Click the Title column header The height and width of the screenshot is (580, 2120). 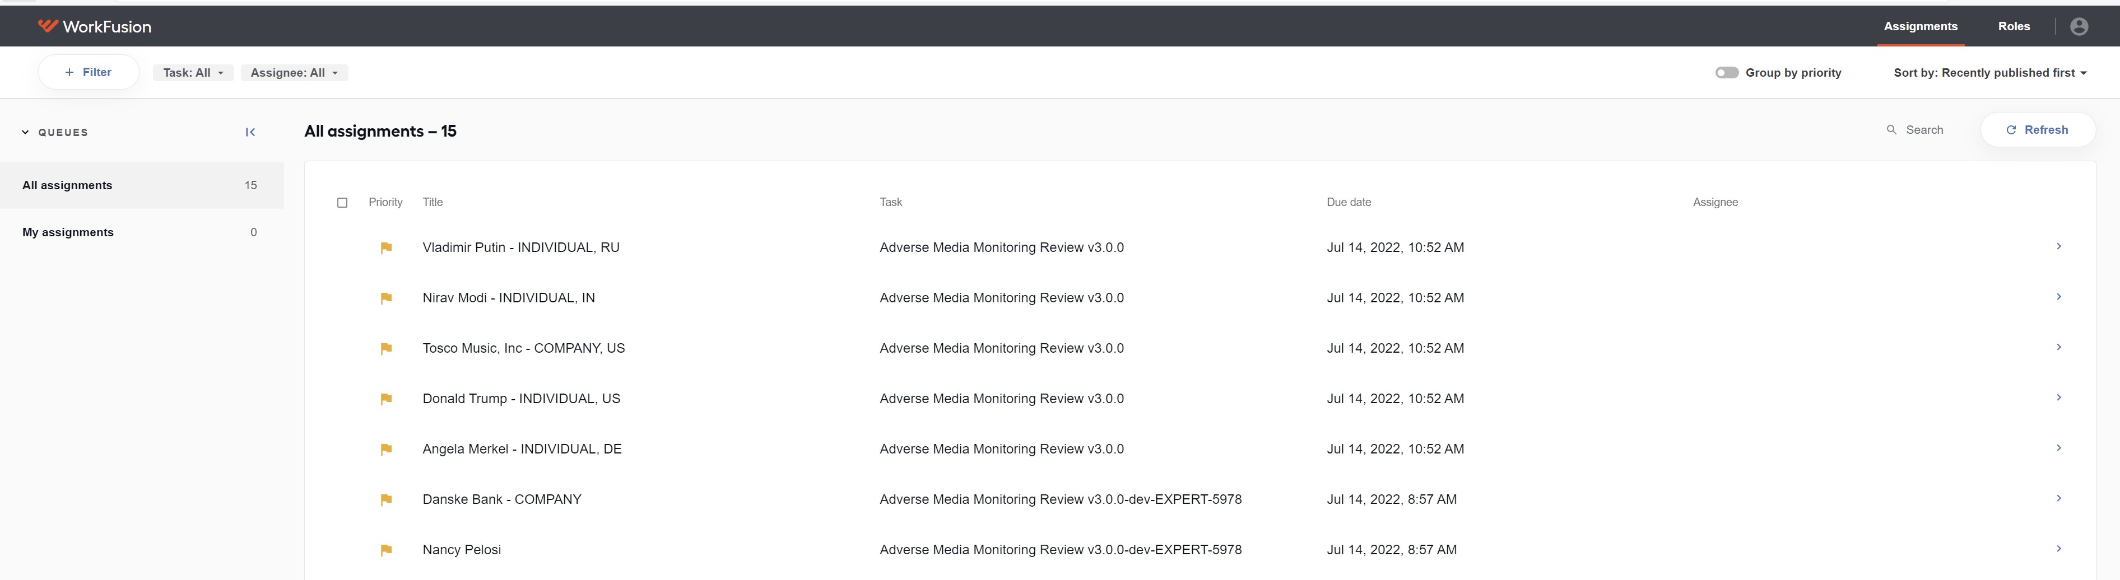pyautogui.click(x=432, y=202)
